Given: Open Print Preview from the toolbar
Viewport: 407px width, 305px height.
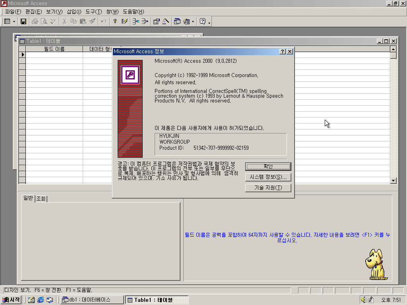Looking at the screenshot, I should pos(44,21).
